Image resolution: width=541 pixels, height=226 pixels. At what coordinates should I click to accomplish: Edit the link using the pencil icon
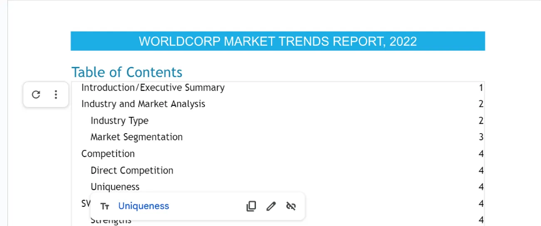[x=271, y=206]
